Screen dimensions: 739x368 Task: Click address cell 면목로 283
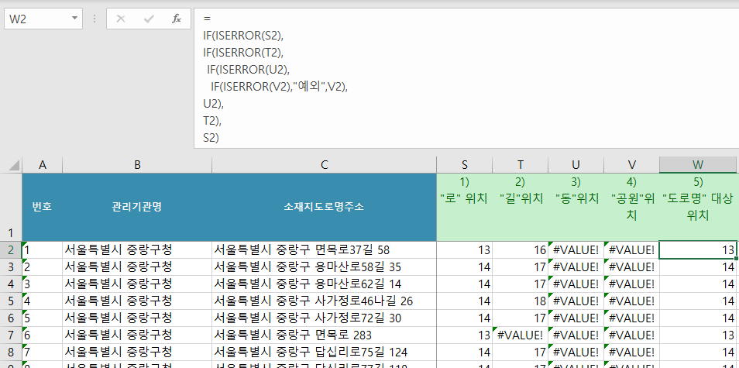[324, 335]
